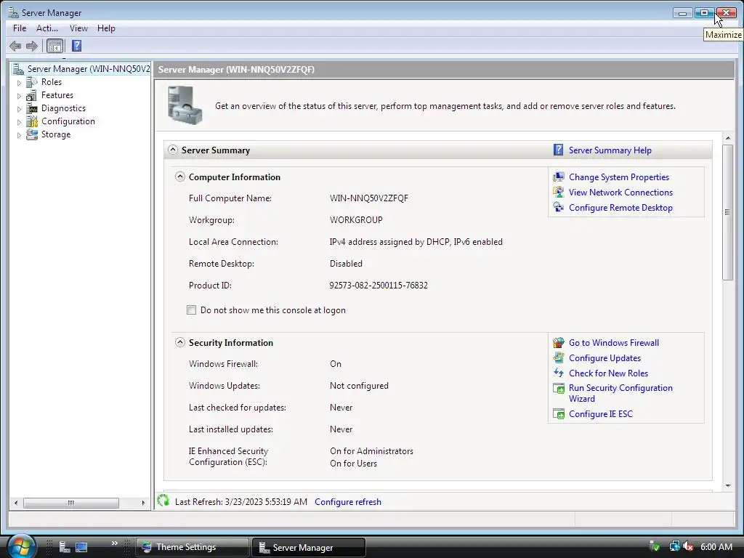Click the Go to Windows Firewall icon

click(x=559, y=343)
